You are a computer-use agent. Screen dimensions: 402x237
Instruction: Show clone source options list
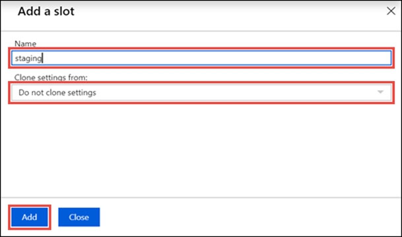click(x=201, y=93)
